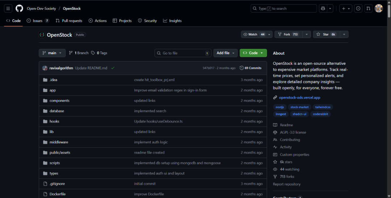This screenshot has width=391, height=198.
Task: Click the hooks folder icon
Action: point(45,122)
